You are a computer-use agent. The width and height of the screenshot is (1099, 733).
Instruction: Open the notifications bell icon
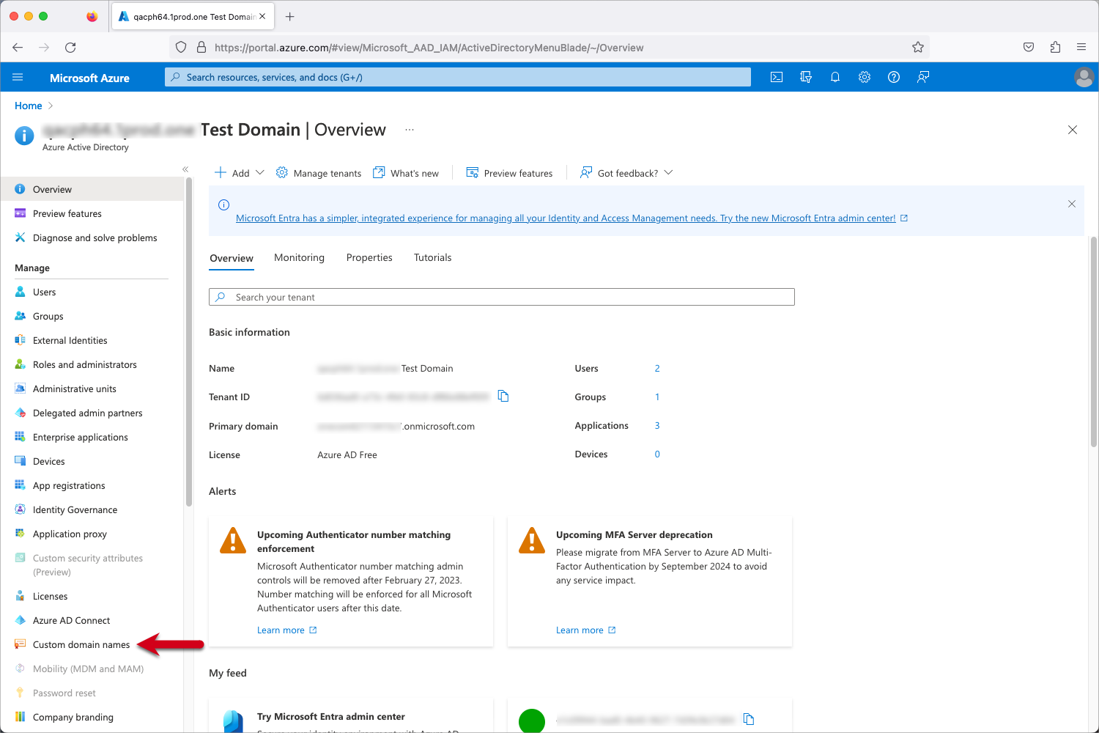pyautogui.click(x=835, y=77)
